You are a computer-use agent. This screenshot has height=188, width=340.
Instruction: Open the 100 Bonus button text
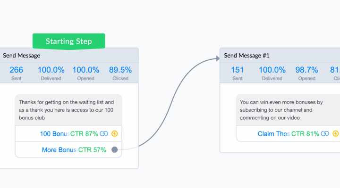[54, 134]
